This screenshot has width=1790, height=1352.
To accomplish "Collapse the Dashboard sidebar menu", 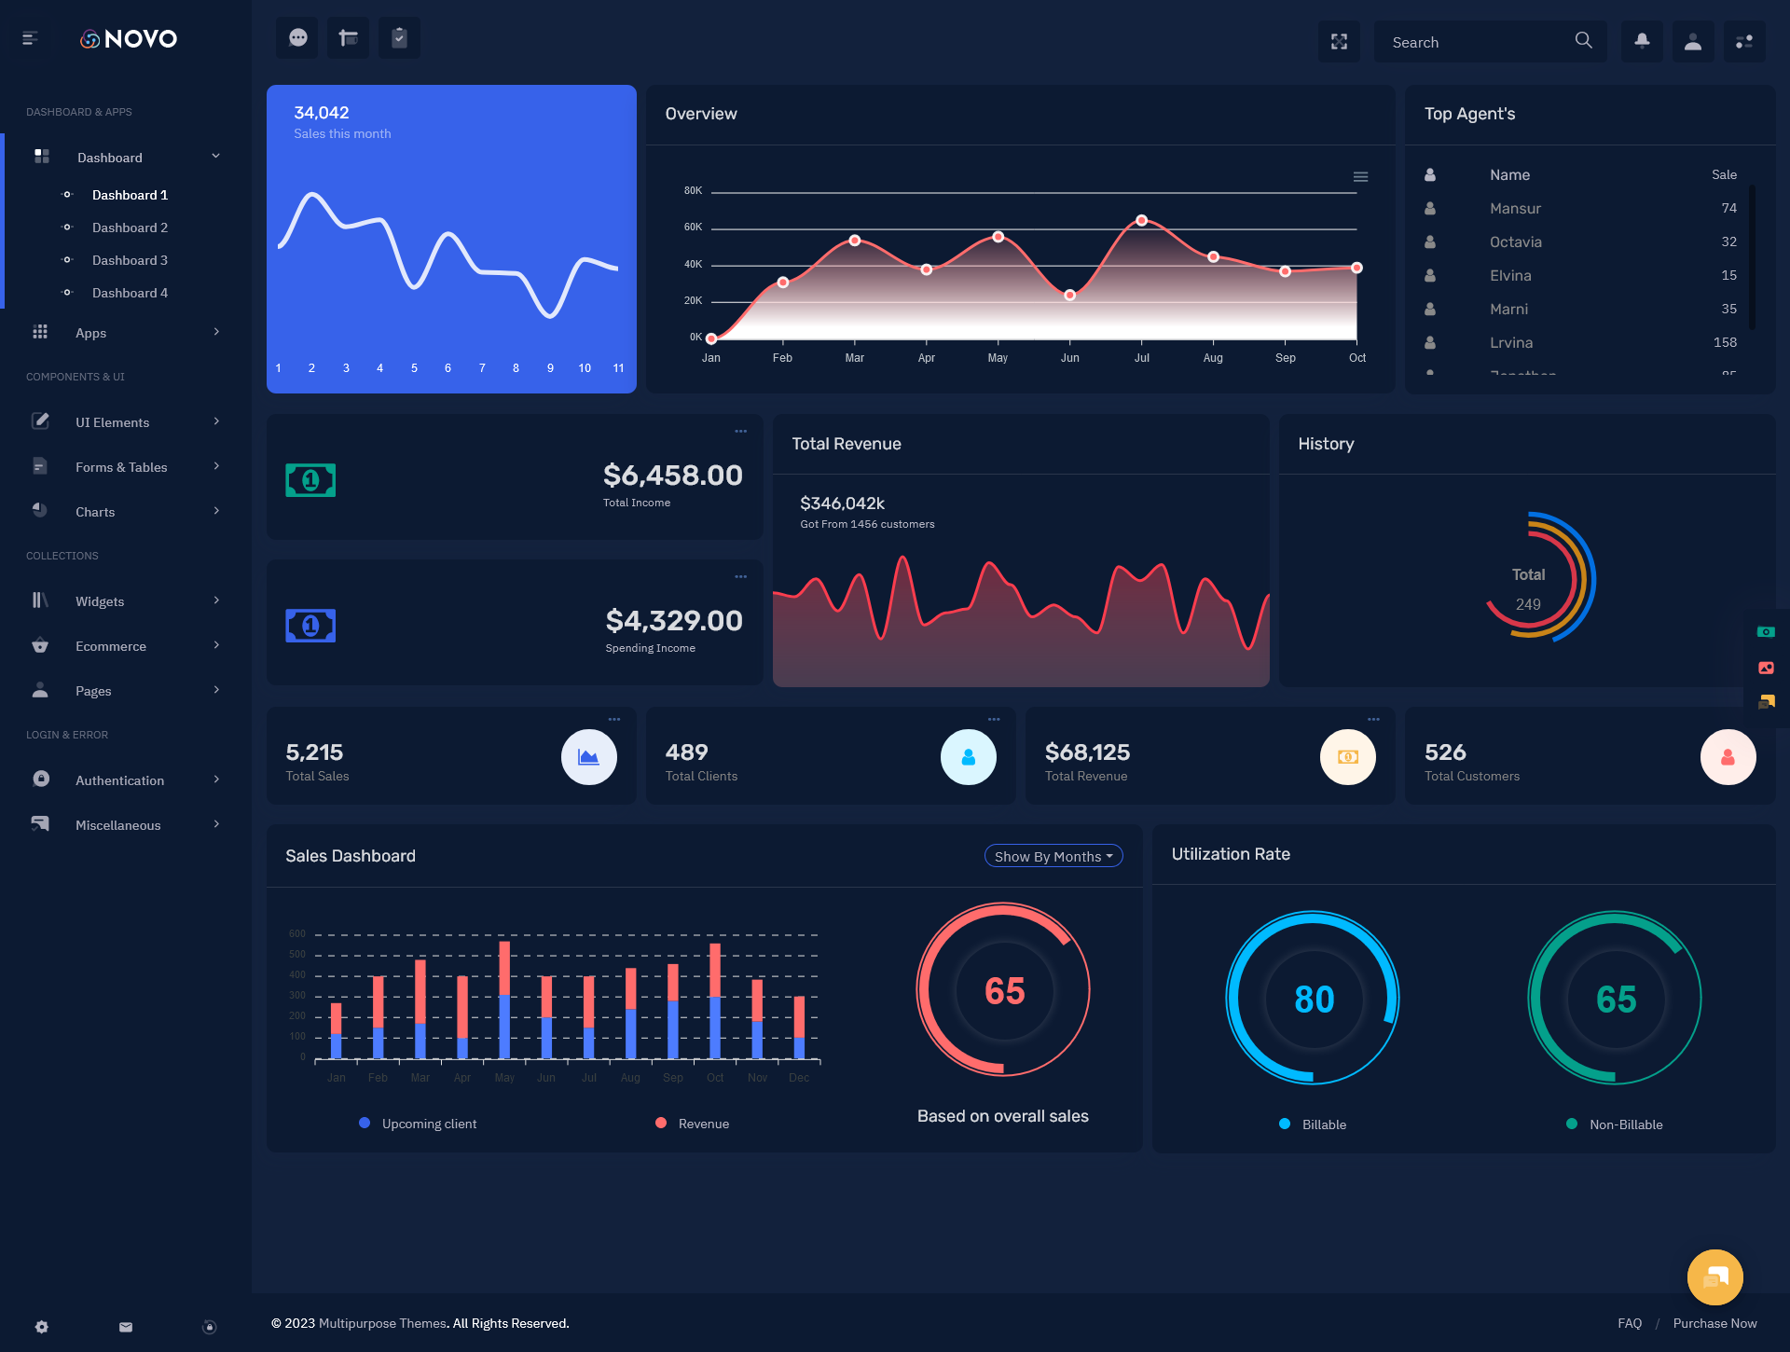I will coord(127,157).
